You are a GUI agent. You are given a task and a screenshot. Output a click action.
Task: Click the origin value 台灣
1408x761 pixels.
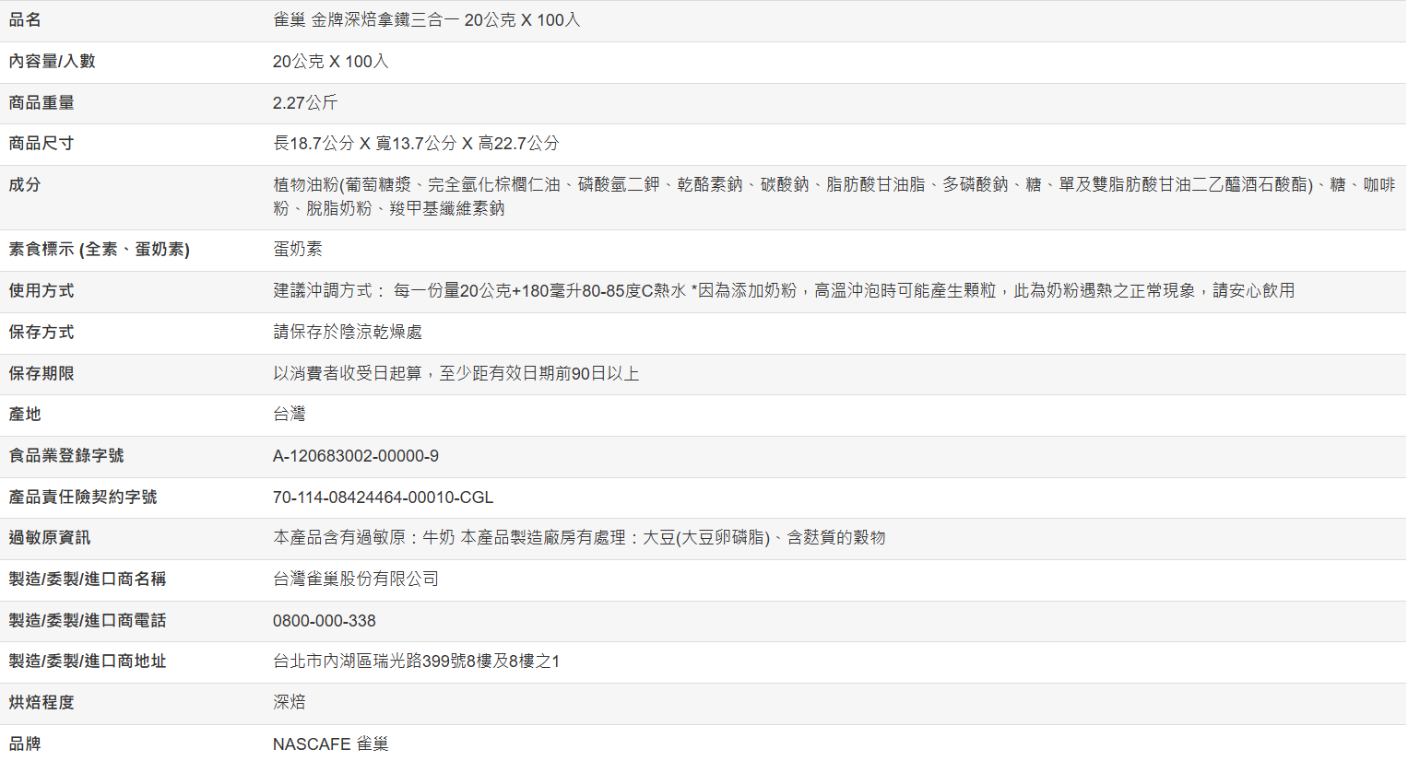click(x=289, y=415)
